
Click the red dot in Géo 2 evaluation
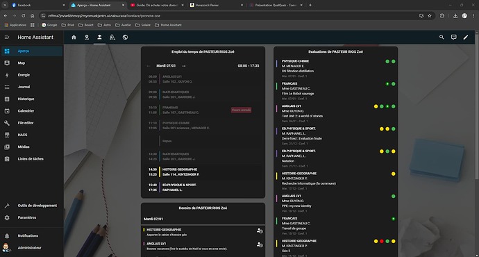[x=382, y=241]
